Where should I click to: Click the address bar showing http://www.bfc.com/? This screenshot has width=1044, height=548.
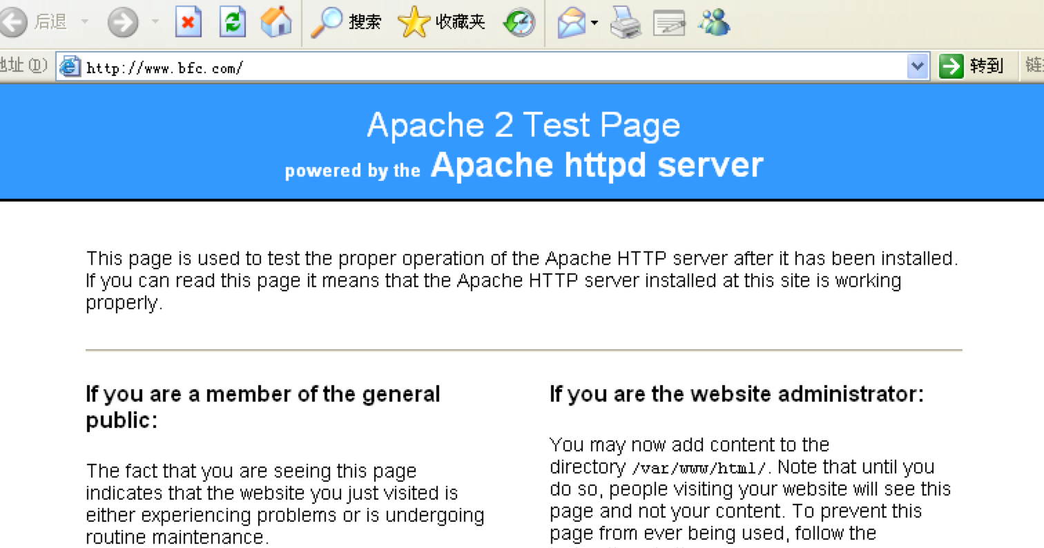[494, 67]
